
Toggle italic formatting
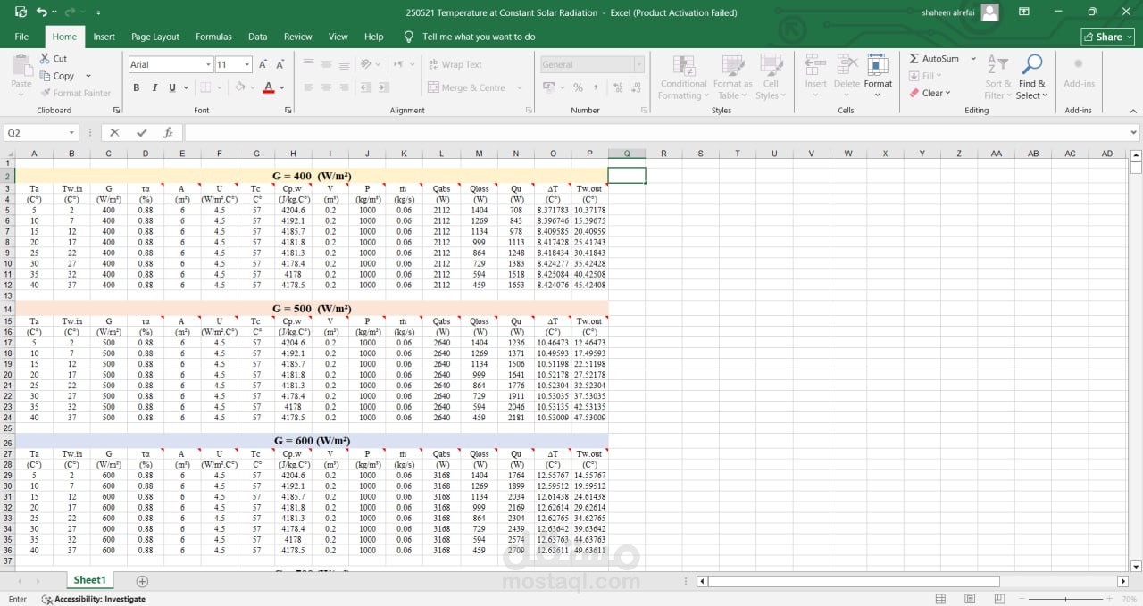[154, 87]
